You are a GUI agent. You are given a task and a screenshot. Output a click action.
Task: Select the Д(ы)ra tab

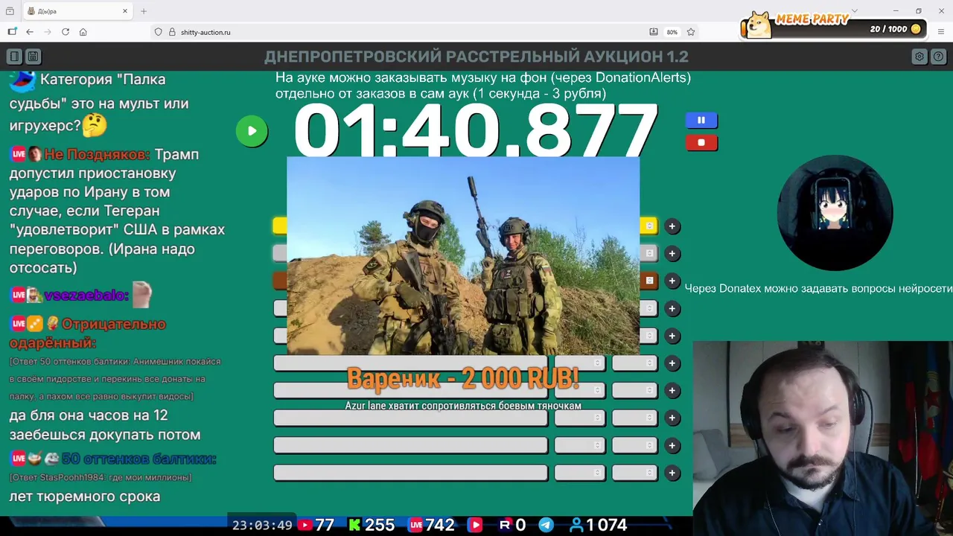pyautogui.click(x=77, y=11)
